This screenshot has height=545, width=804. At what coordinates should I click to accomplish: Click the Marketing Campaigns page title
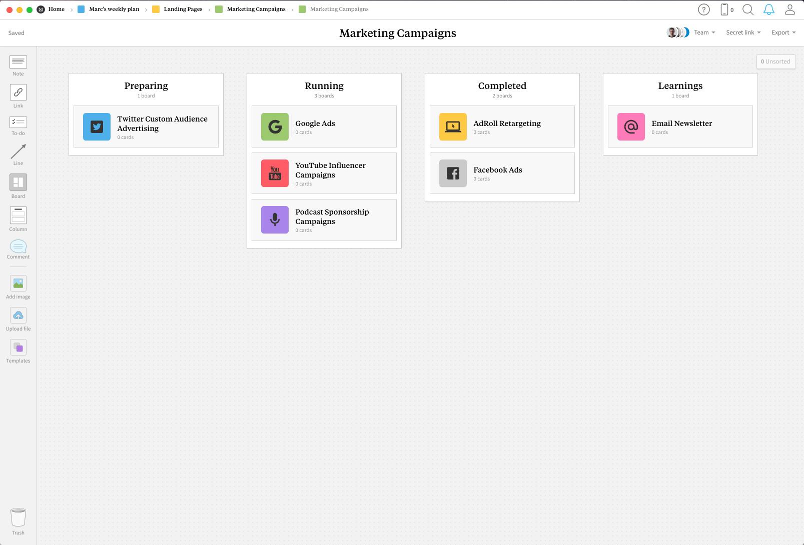click(x=398, y=33)
